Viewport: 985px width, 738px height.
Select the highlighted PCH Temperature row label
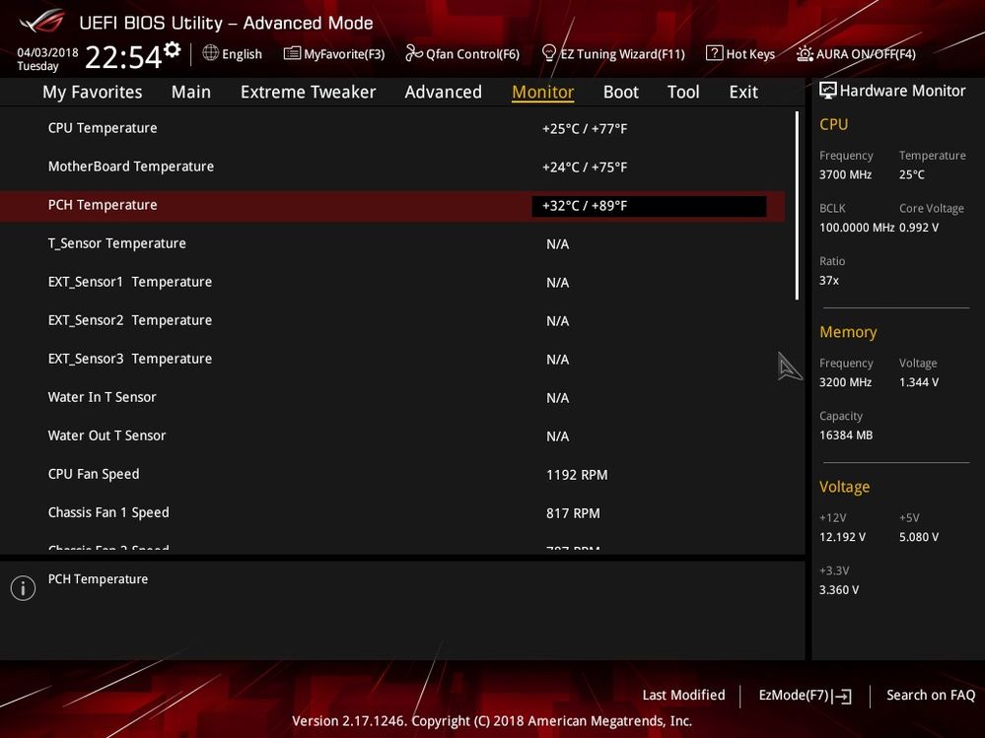click(x=103, y=205)
